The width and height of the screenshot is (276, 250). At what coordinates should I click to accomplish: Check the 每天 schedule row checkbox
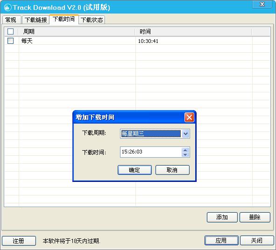coord(10,41)
